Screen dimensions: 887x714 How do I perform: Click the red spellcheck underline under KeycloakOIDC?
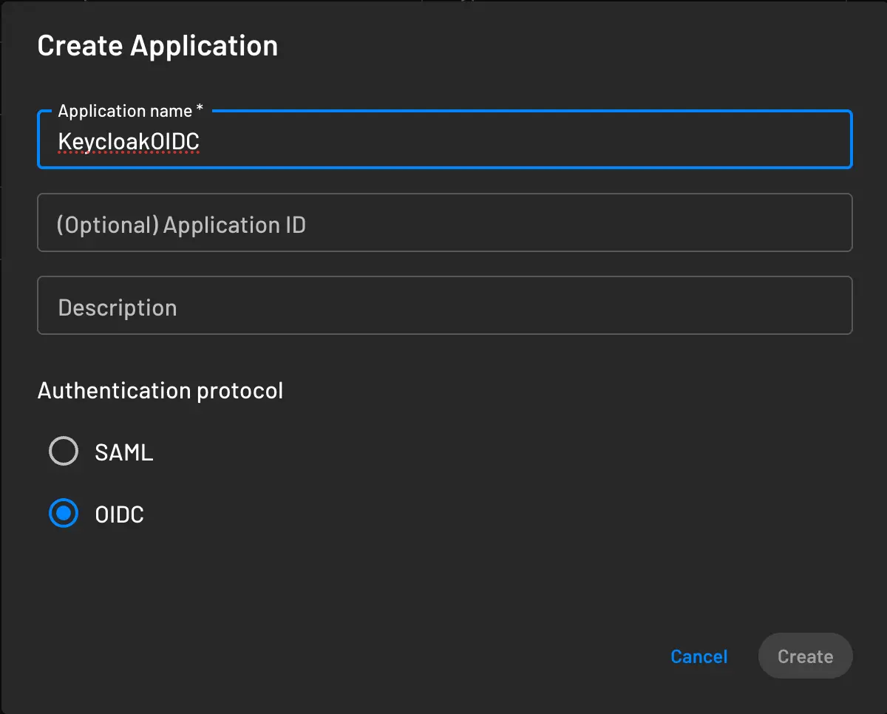[128, 152]
